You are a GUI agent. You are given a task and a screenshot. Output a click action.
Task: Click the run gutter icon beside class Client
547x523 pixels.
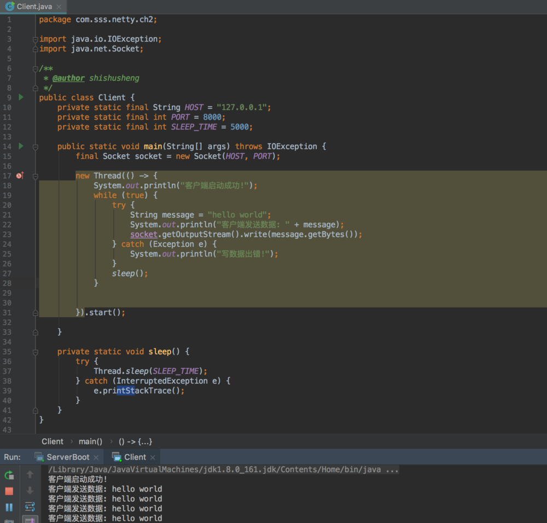tap(21, 97)
